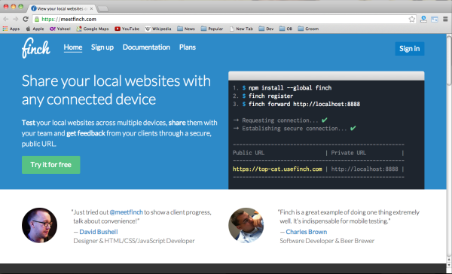Screen dimensions: 452x274
Task: Open the Apps bookmark shortcut
Action: 11,29
